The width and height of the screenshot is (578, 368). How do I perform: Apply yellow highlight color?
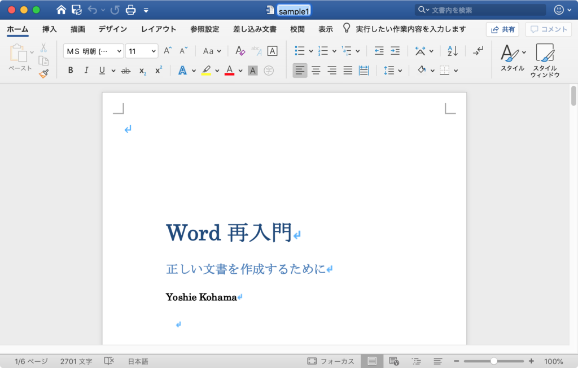point(206,71)
